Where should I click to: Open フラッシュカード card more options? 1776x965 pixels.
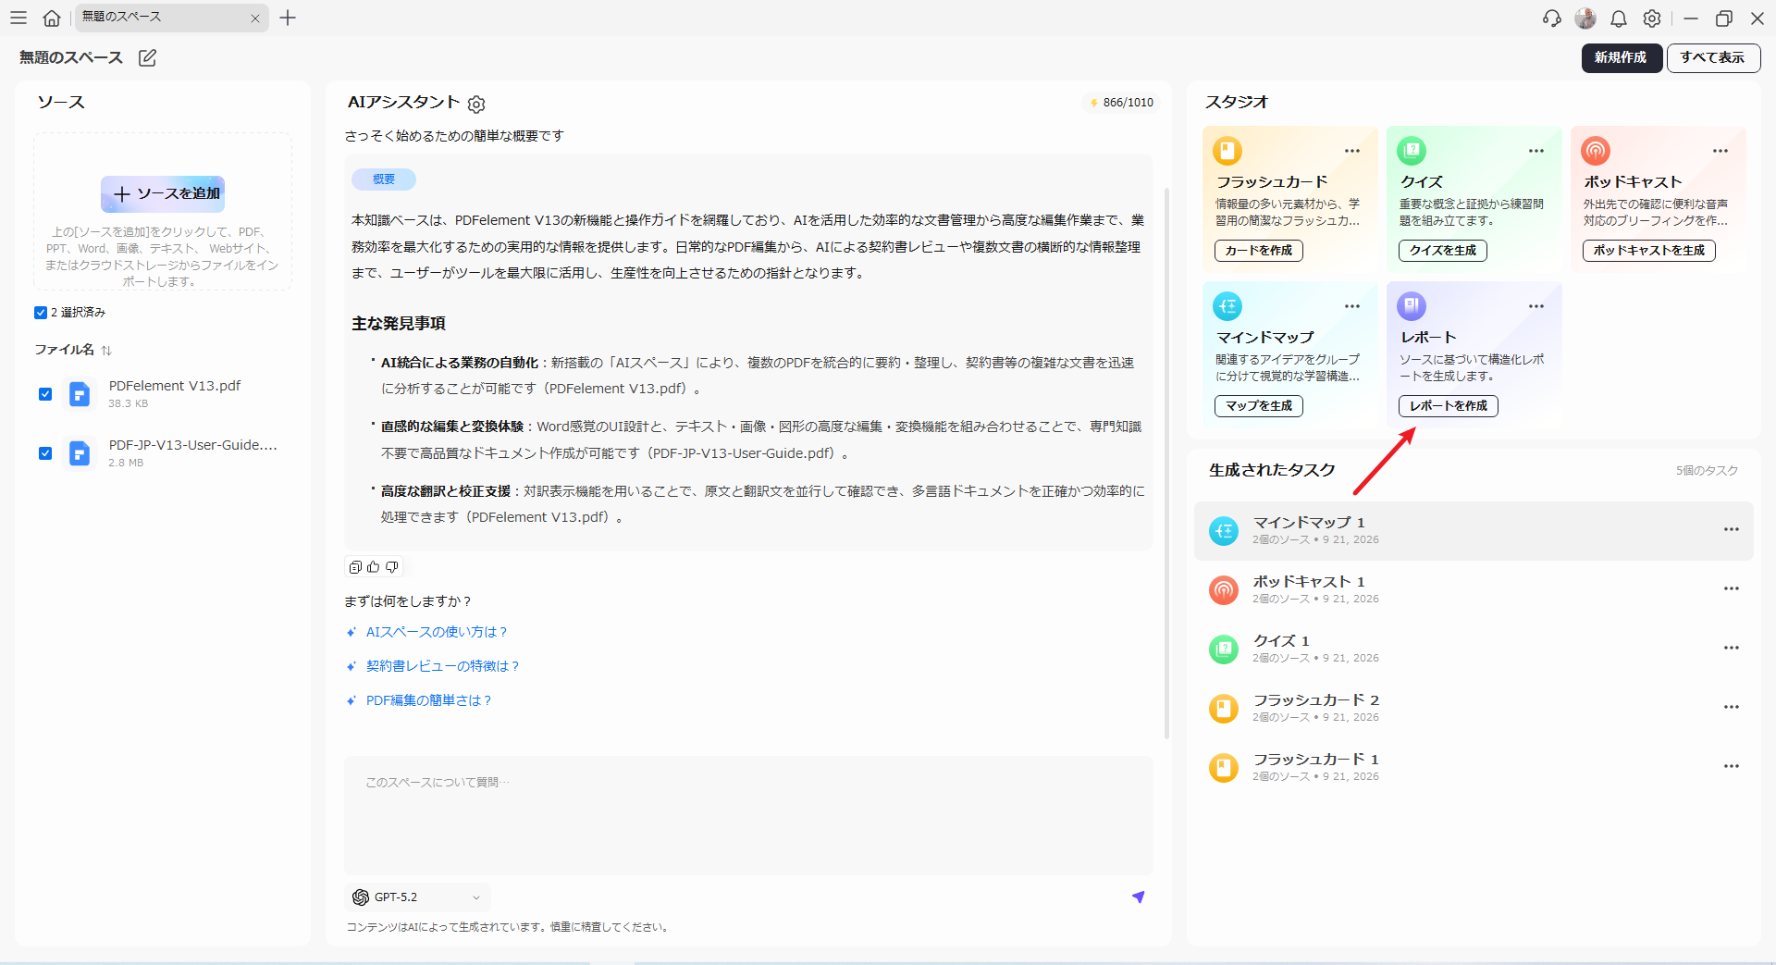[1352, 151]
